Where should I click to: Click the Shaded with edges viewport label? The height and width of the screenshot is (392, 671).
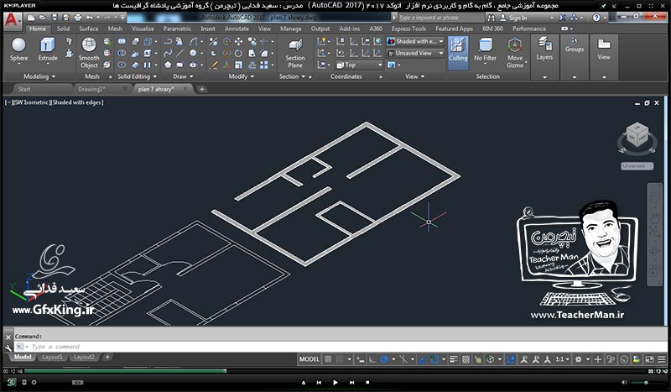pyautogui.click(x=77, y=102)
